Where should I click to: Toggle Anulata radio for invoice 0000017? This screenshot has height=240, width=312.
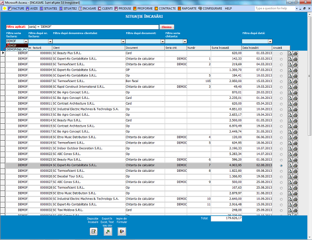coord(281,132)
